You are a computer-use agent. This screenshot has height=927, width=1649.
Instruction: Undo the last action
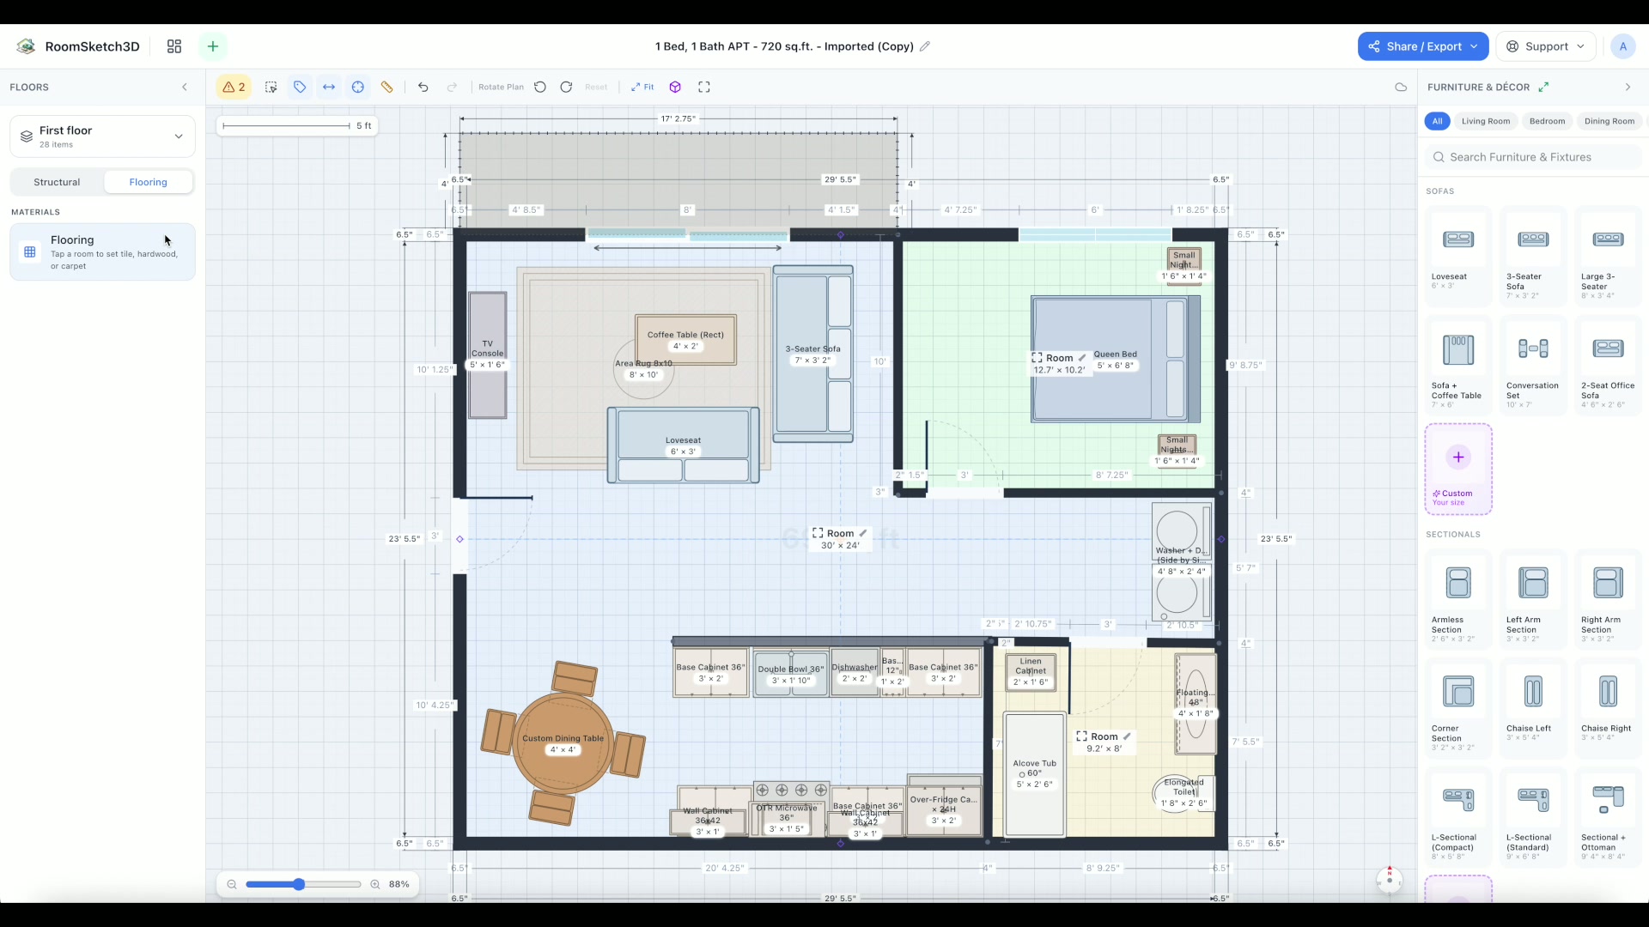(423, 87)
